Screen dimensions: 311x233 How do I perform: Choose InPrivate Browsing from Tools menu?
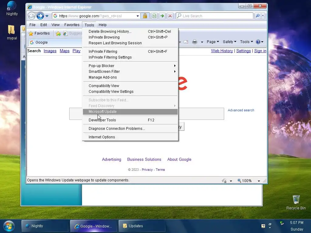point(130,37)
